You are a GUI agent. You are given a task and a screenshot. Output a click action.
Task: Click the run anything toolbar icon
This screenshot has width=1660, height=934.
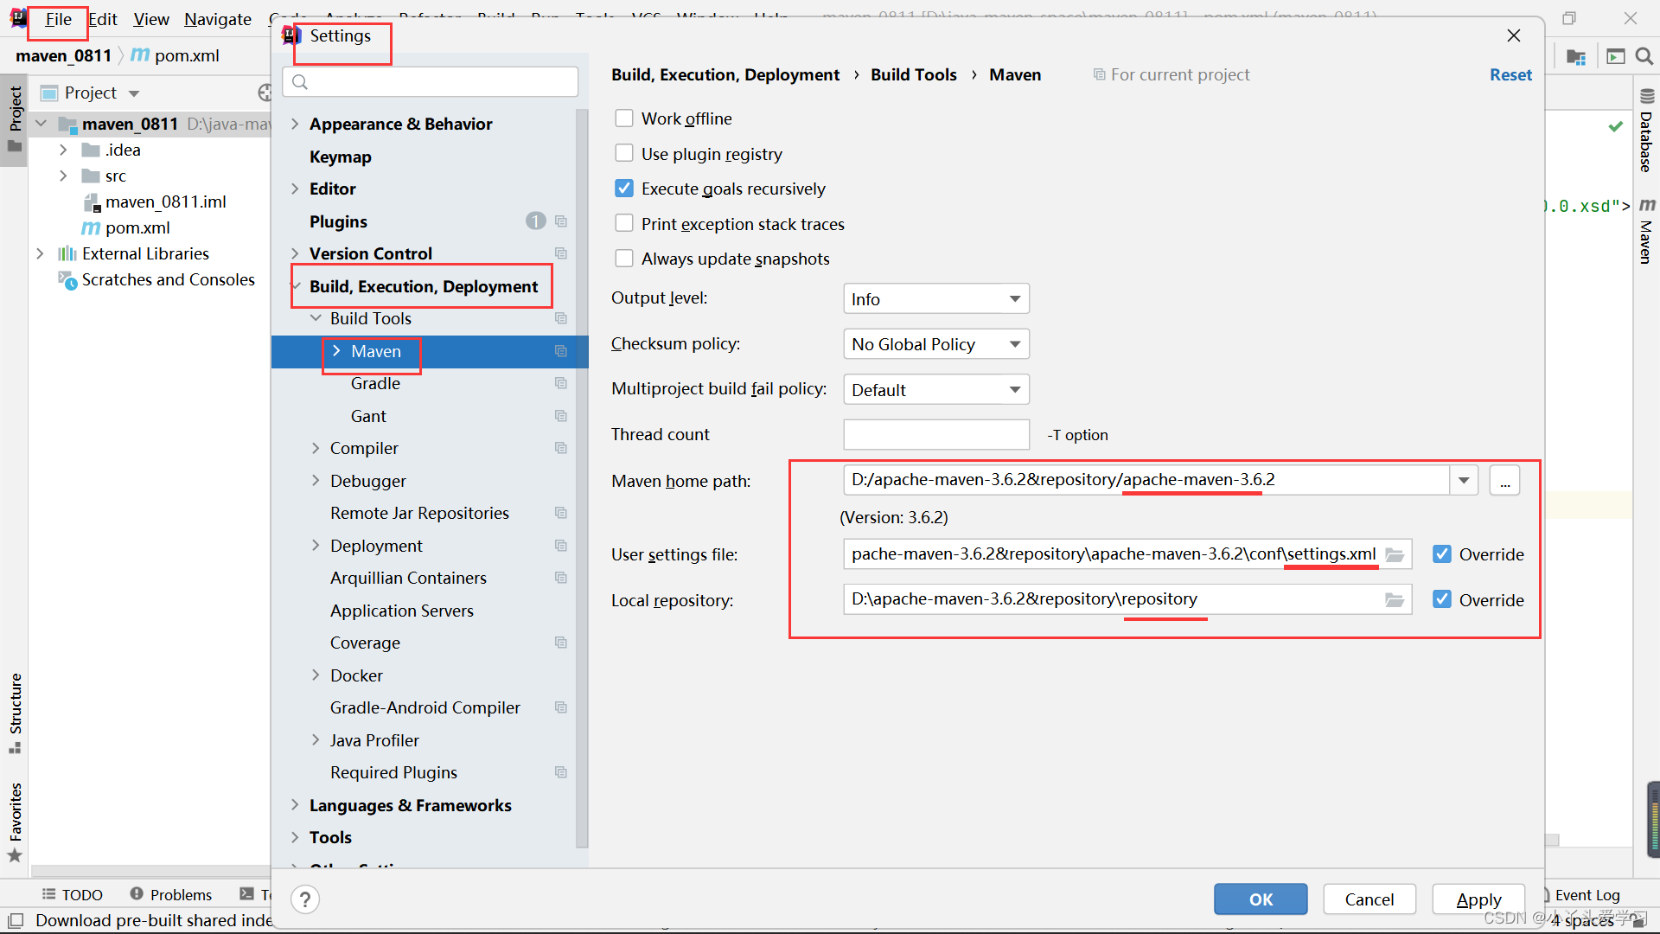pyautogui.click(x=1615, y=56)
